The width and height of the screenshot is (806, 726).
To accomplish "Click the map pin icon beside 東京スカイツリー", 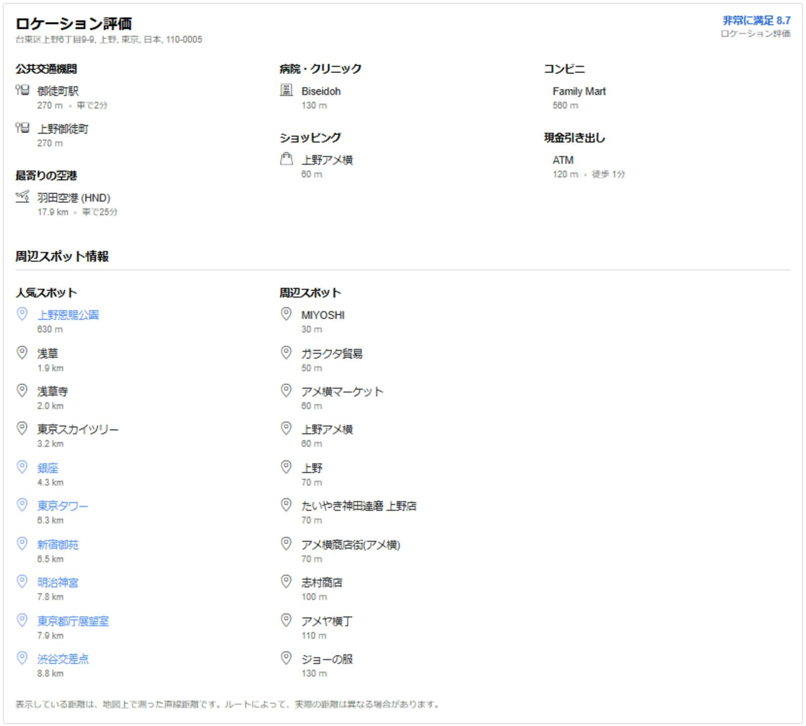I will (22, 428).
